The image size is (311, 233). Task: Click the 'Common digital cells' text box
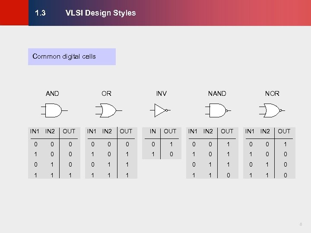point(72,57)
